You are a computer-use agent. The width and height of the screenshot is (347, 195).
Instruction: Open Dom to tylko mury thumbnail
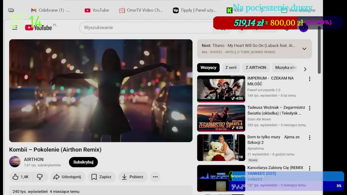[221, 148]
